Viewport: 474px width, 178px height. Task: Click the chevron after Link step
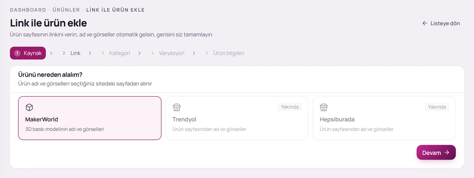pos(90,53)
